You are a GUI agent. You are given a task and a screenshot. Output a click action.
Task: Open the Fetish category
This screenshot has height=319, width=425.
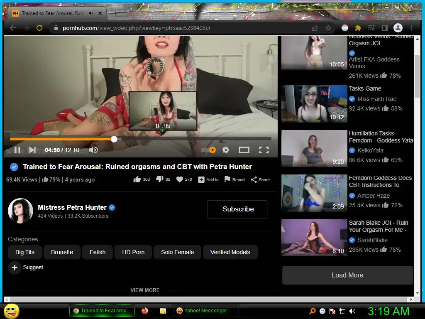98,252
